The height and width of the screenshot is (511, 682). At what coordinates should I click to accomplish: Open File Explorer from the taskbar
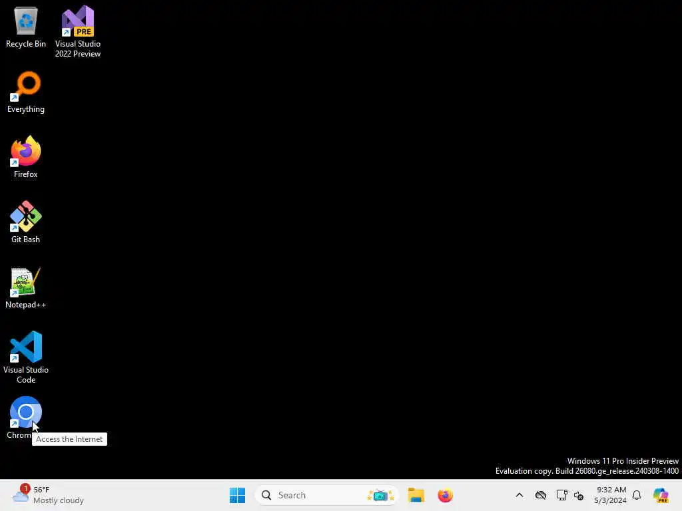(416, 495)
